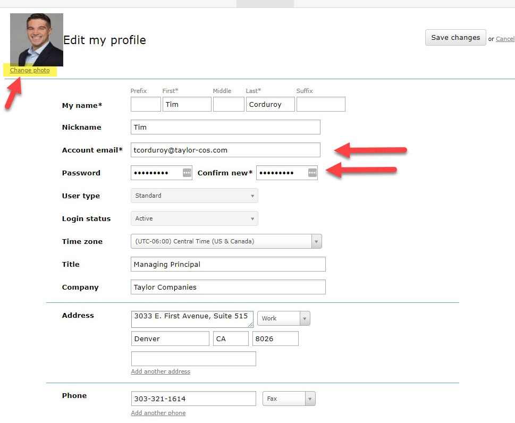The height and width of the screenshot is (423, 515).
Task: Click the Change photo link
Action: [x=30, y=70]
